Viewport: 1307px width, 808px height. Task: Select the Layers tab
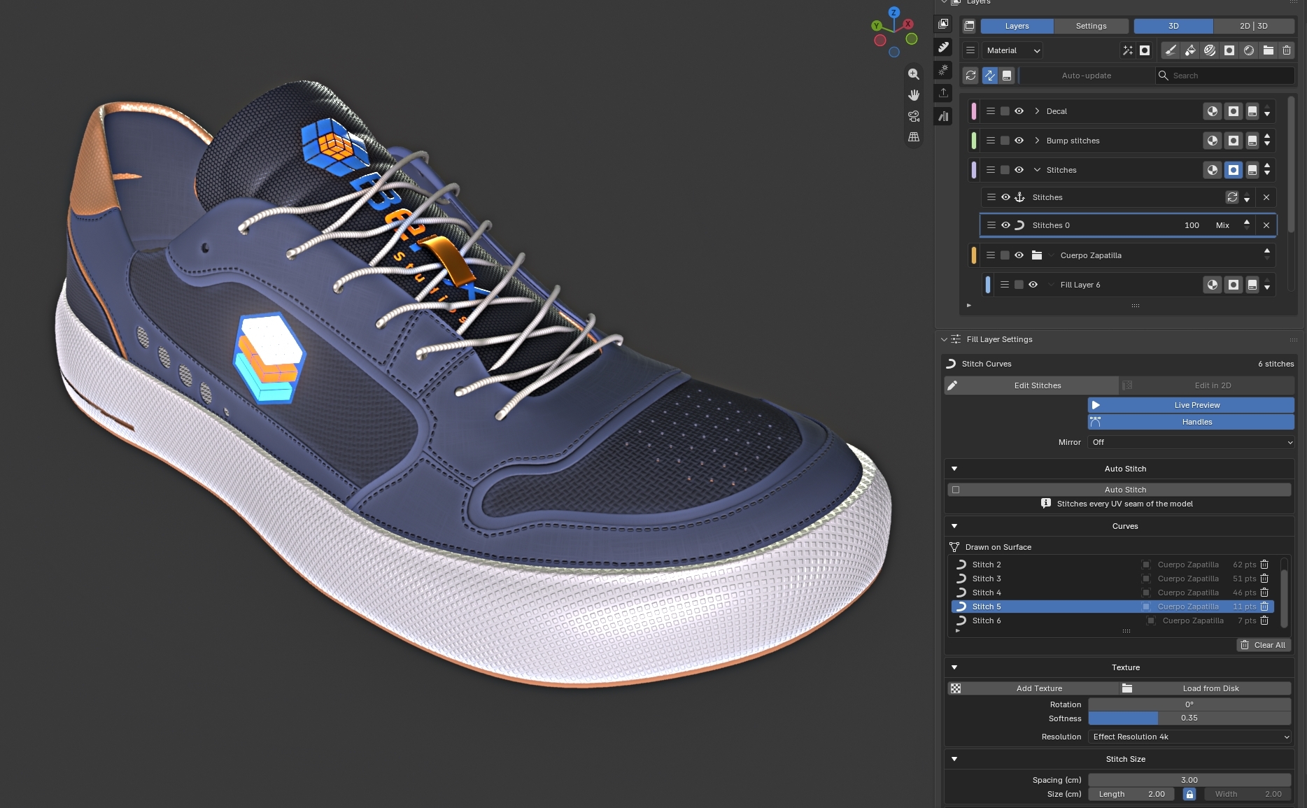[x=1017, y=26]
